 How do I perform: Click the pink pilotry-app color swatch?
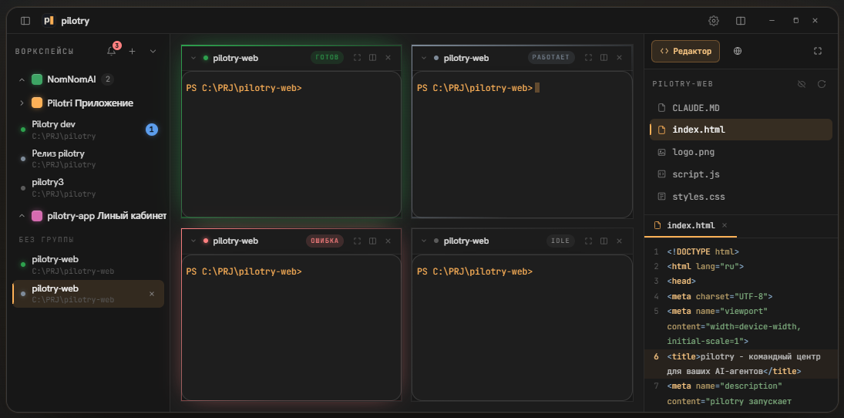[x=37, y=216]
